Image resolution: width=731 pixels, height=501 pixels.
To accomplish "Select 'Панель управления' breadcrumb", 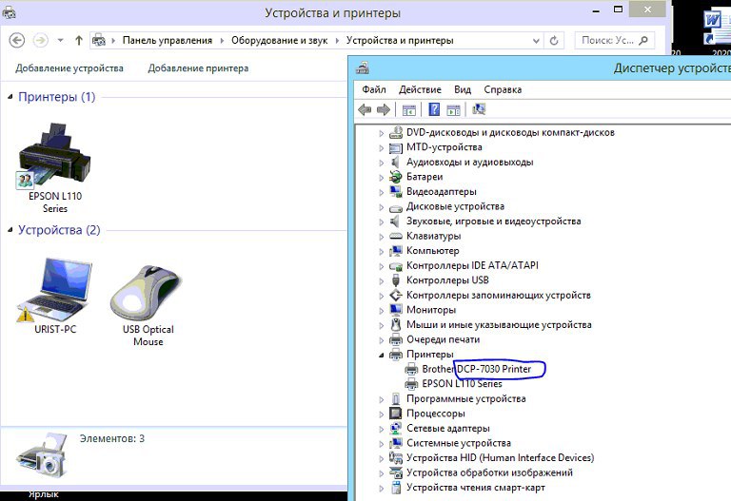I will coord(168,41).
